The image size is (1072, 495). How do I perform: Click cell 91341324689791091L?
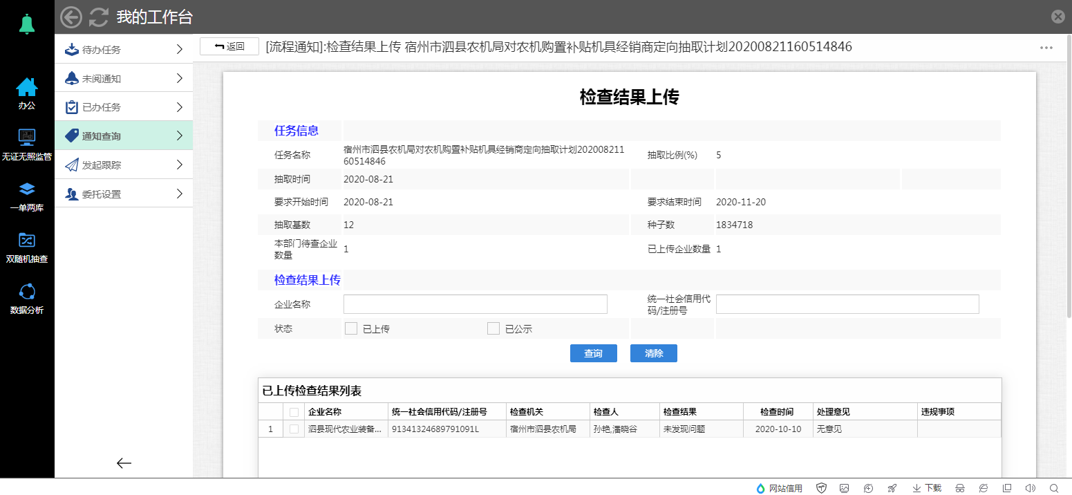click(446, 429)
